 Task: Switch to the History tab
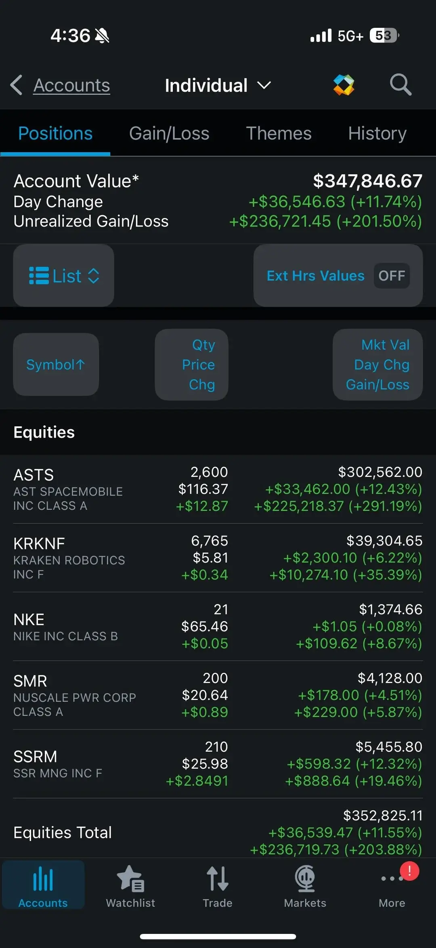point(377,133)
